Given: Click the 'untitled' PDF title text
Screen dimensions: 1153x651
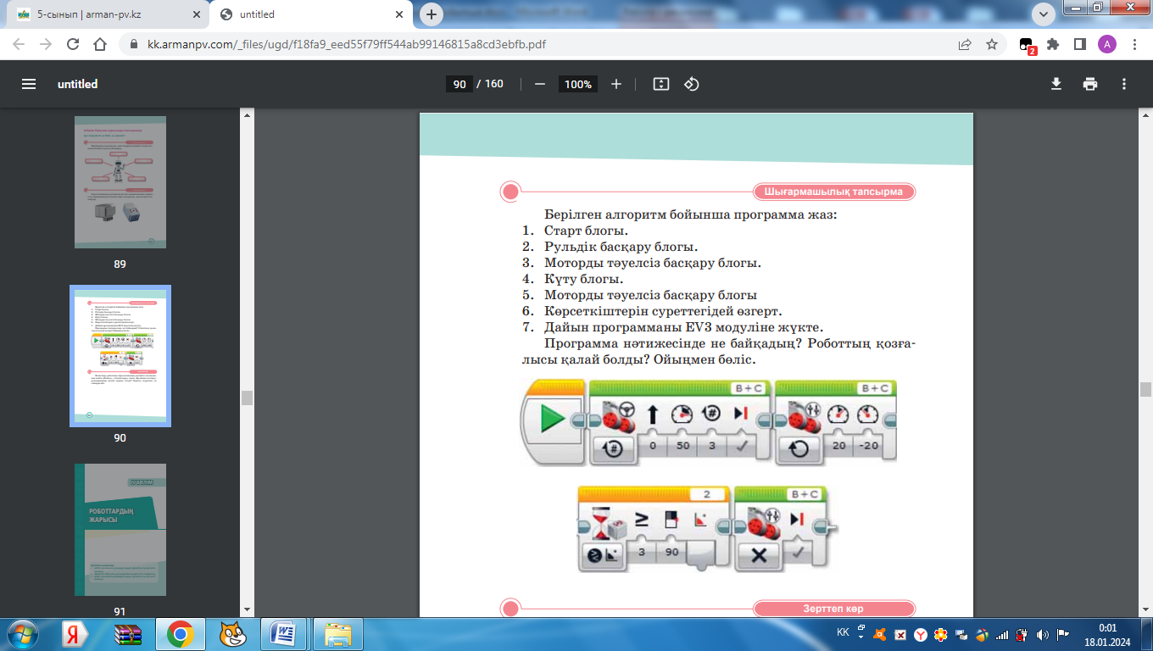Looking at the screenshot, I should coord(77,84).
